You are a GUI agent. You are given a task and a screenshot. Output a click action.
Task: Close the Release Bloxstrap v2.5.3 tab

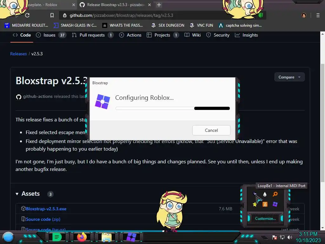[149, 5]
